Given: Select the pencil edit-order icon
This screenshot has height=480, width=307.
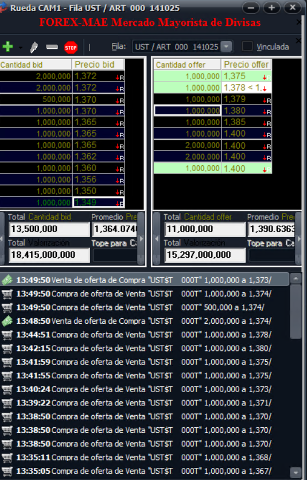Looking at the screenshot, I should tap(34, 47).
